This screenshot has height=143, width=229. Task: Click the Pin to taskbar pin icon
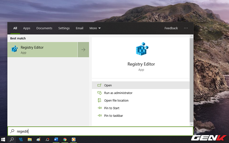(99, 115)
